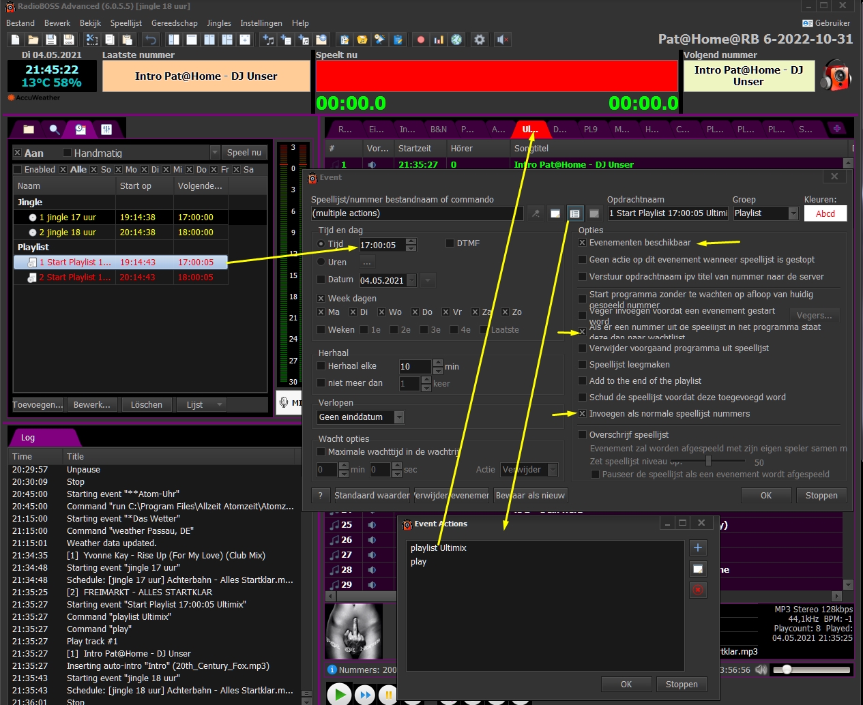Open the Jingles menu
This screenshot has height=705, width=863.
click(219, 23)
